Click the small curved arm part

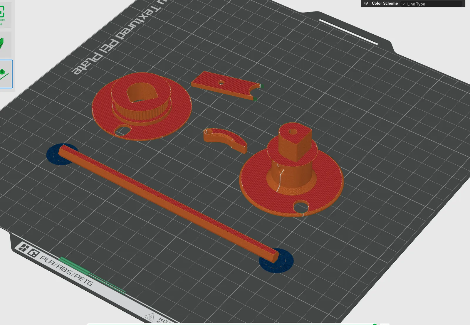tap(225, 140)
